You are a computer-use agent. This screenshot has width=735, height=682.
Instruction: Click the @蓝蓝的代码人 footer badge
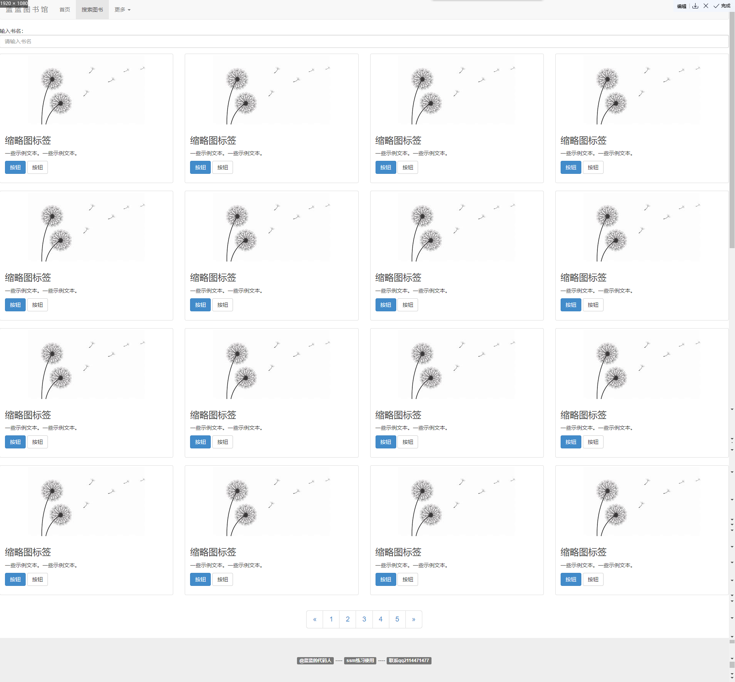[315, 660]
